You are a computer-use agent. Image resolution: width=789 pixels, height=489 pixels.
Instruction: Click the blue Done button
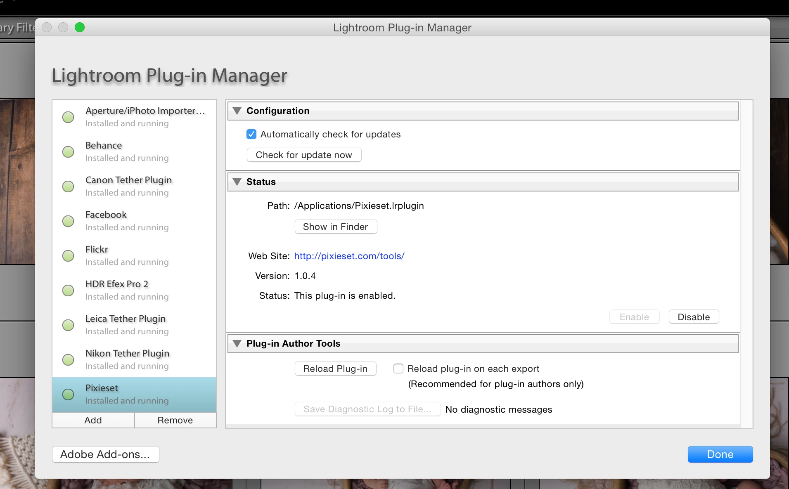[x=720, y=454]
